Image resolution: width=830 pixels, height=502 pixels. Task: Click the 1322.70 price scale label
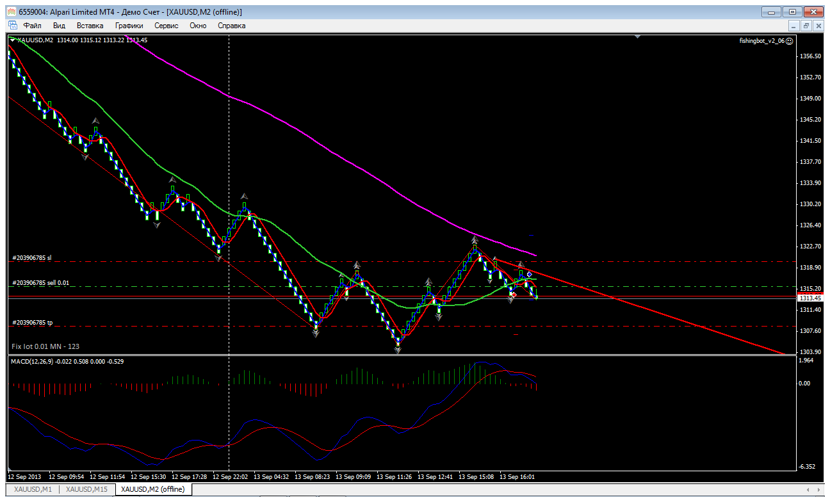[810, 246]
